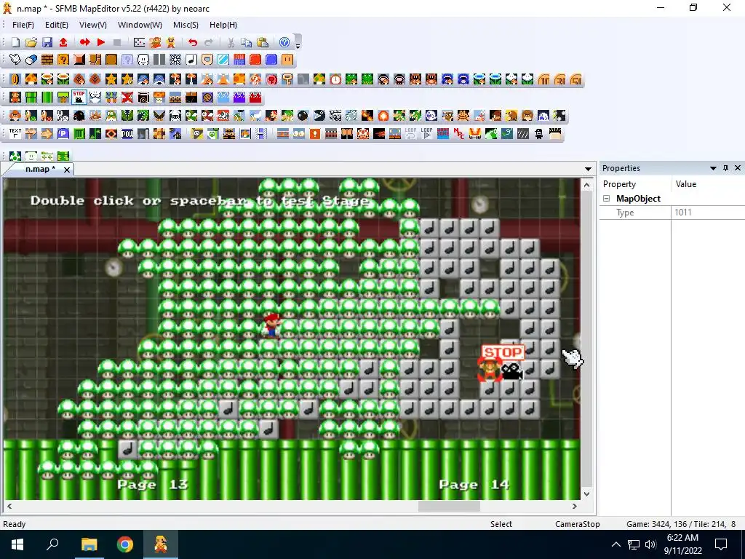
Task: Select the red X delete marker icon
Action: click(x=127, y=98)
